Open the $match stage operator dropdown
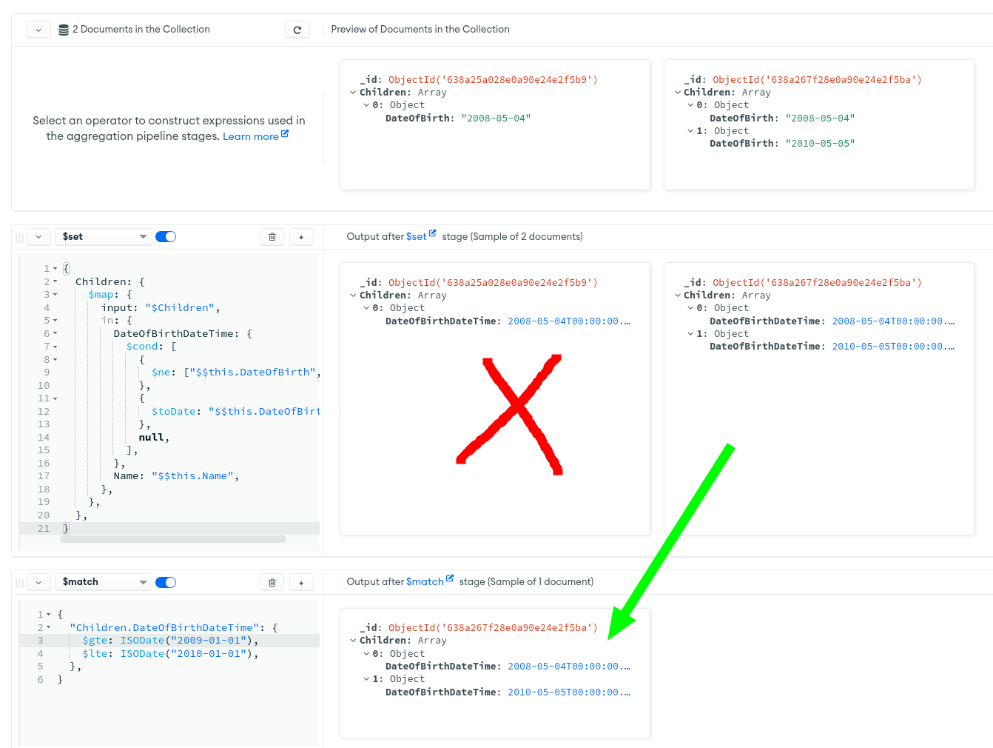Image resolution: width=993 pixels, height=748 pixels. pyautogui.click(x=104, y=583)
